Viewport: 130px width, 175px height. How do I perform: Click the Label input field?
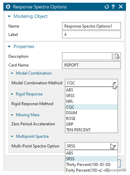(91, 35)
